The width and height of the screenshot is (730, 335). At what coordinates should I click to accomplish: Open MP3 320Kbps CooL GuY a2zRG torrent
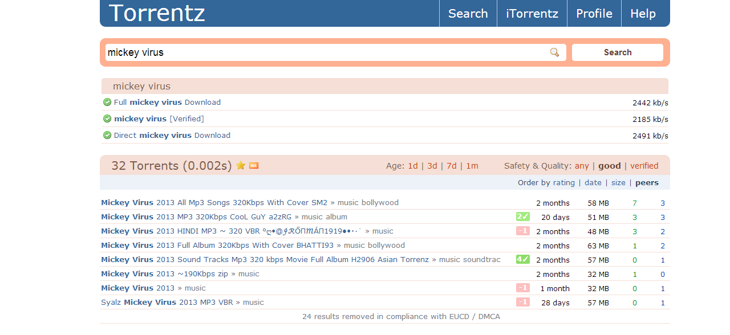coord(196,216)
